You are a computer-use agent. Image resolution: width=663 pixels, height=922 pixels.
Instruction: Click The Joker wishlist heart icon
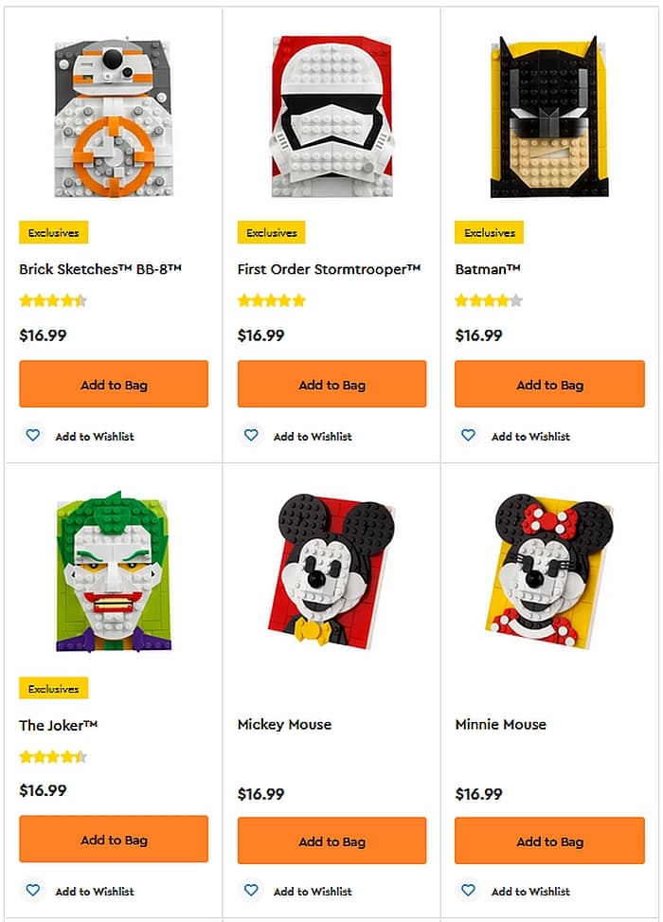coord(33,891)
